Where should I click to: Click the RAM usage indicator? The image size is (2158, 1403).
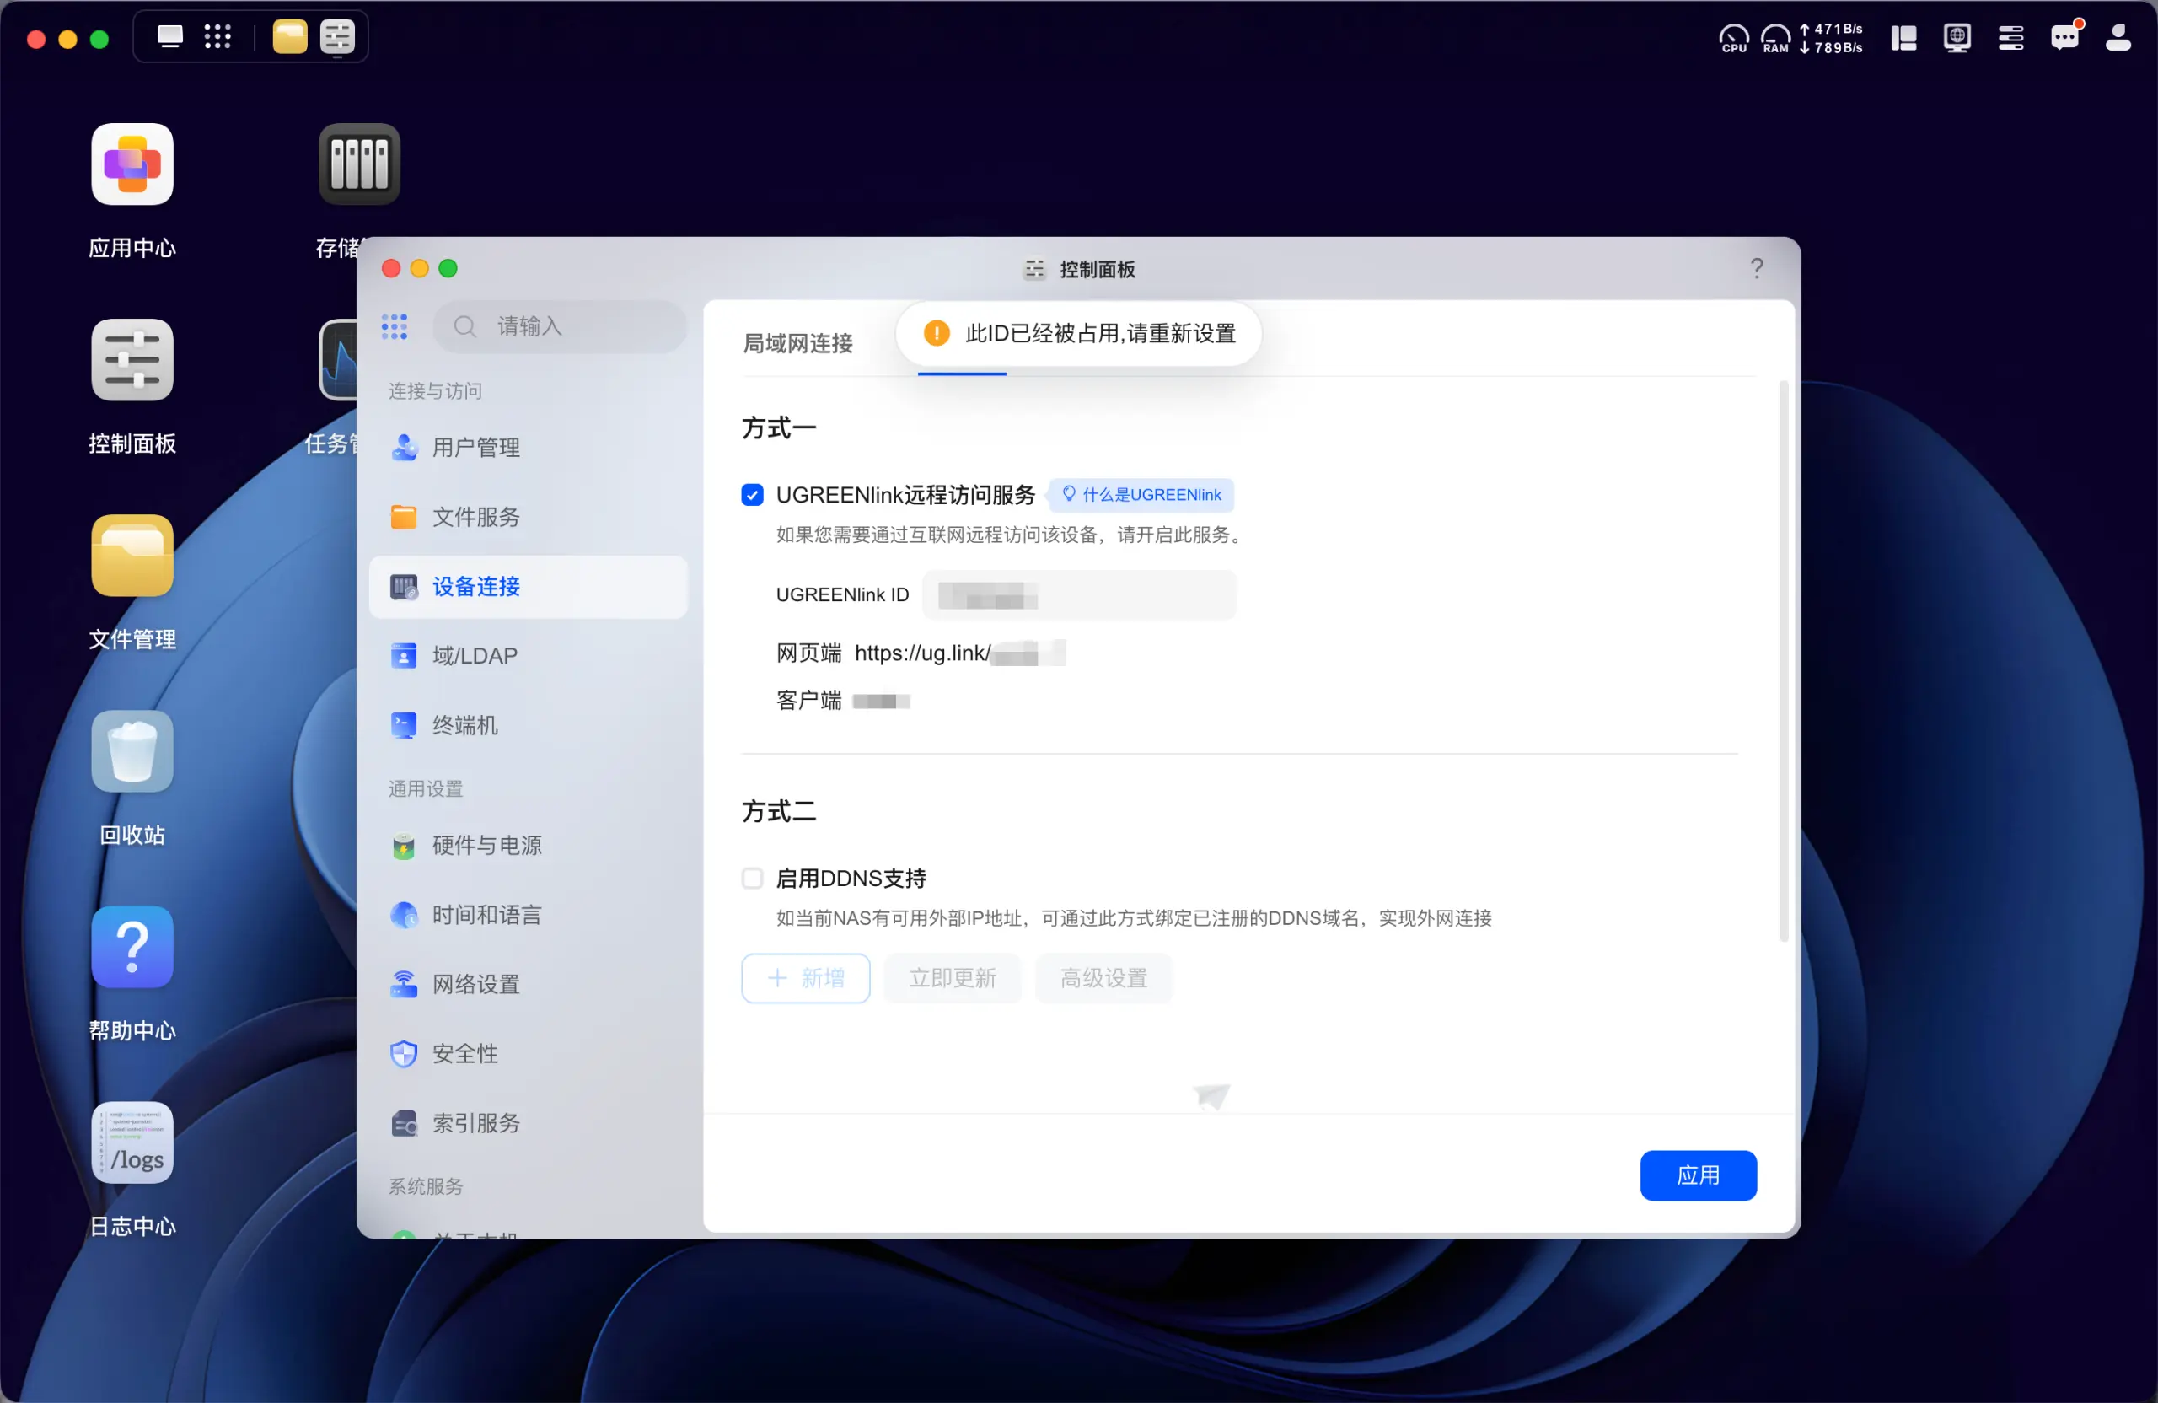1775,38
